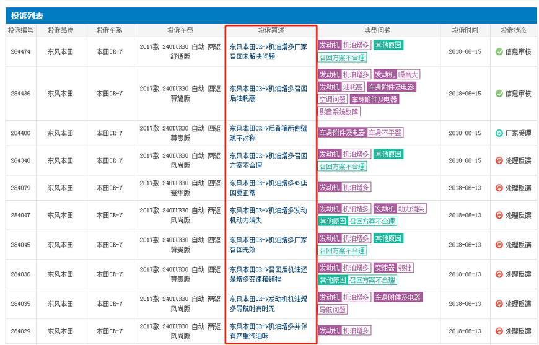This screenshot has height=345, width=539.
Task: Click the 投诉状态 column header
Action: coord(513,30)
